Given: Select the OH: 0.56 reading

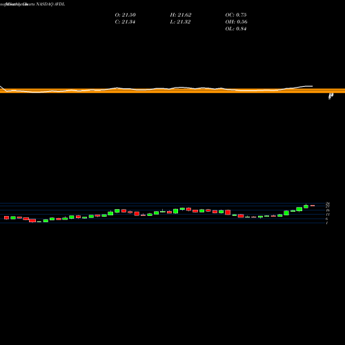Looking at the screenshot, I should (x=236, y=21).
